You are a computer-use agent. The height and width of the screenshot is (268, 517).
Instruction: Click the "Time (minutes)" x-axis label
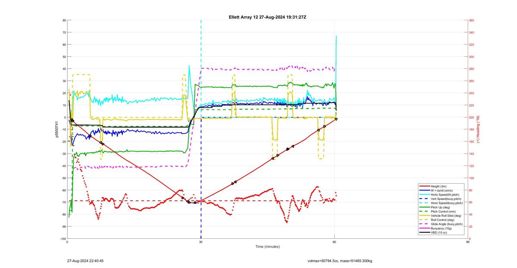[268, 247]
